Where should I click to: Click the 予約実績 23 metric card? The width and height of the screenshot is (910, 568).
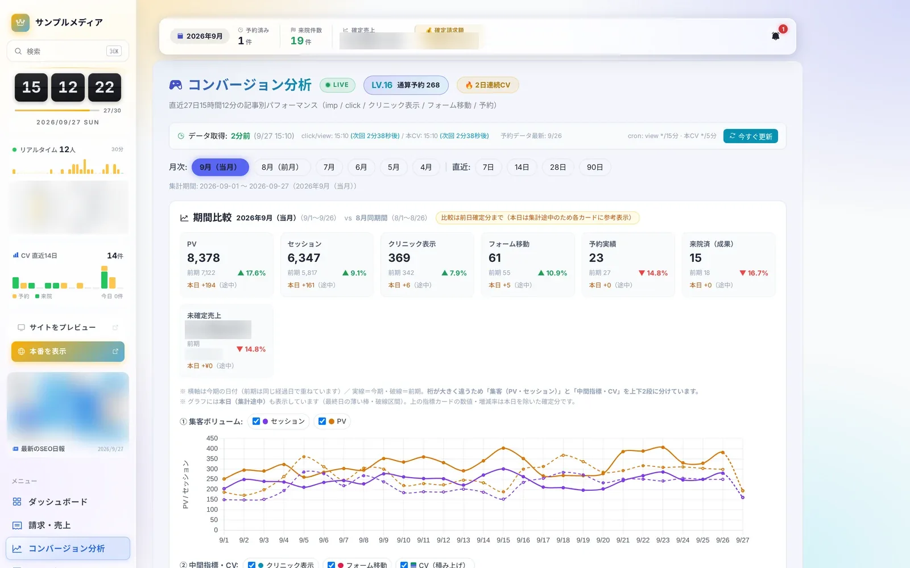pyautogui.click(x=628, y=265)
